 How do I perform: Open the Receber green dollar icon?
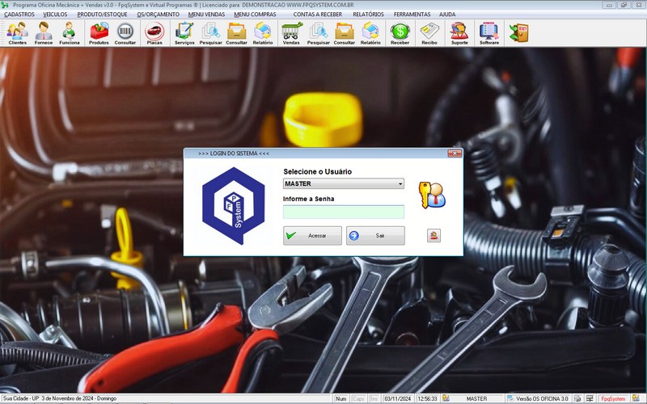(400, 33)
